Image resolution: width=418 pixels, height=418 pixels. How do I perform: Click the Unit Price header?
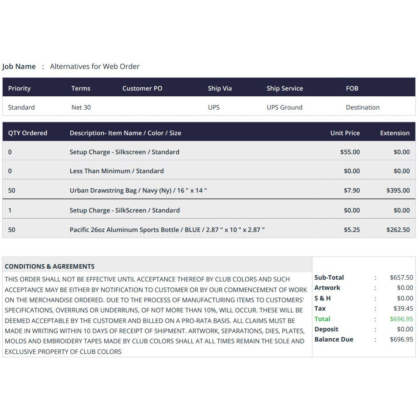click(345, 133)
